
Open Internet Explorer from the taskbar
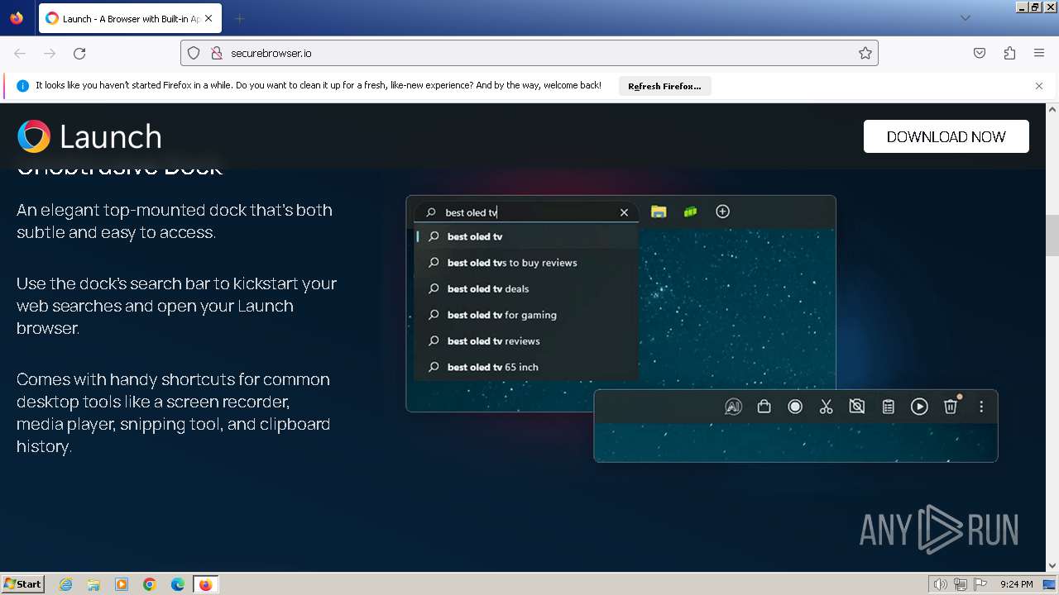(x=66, y=584)
